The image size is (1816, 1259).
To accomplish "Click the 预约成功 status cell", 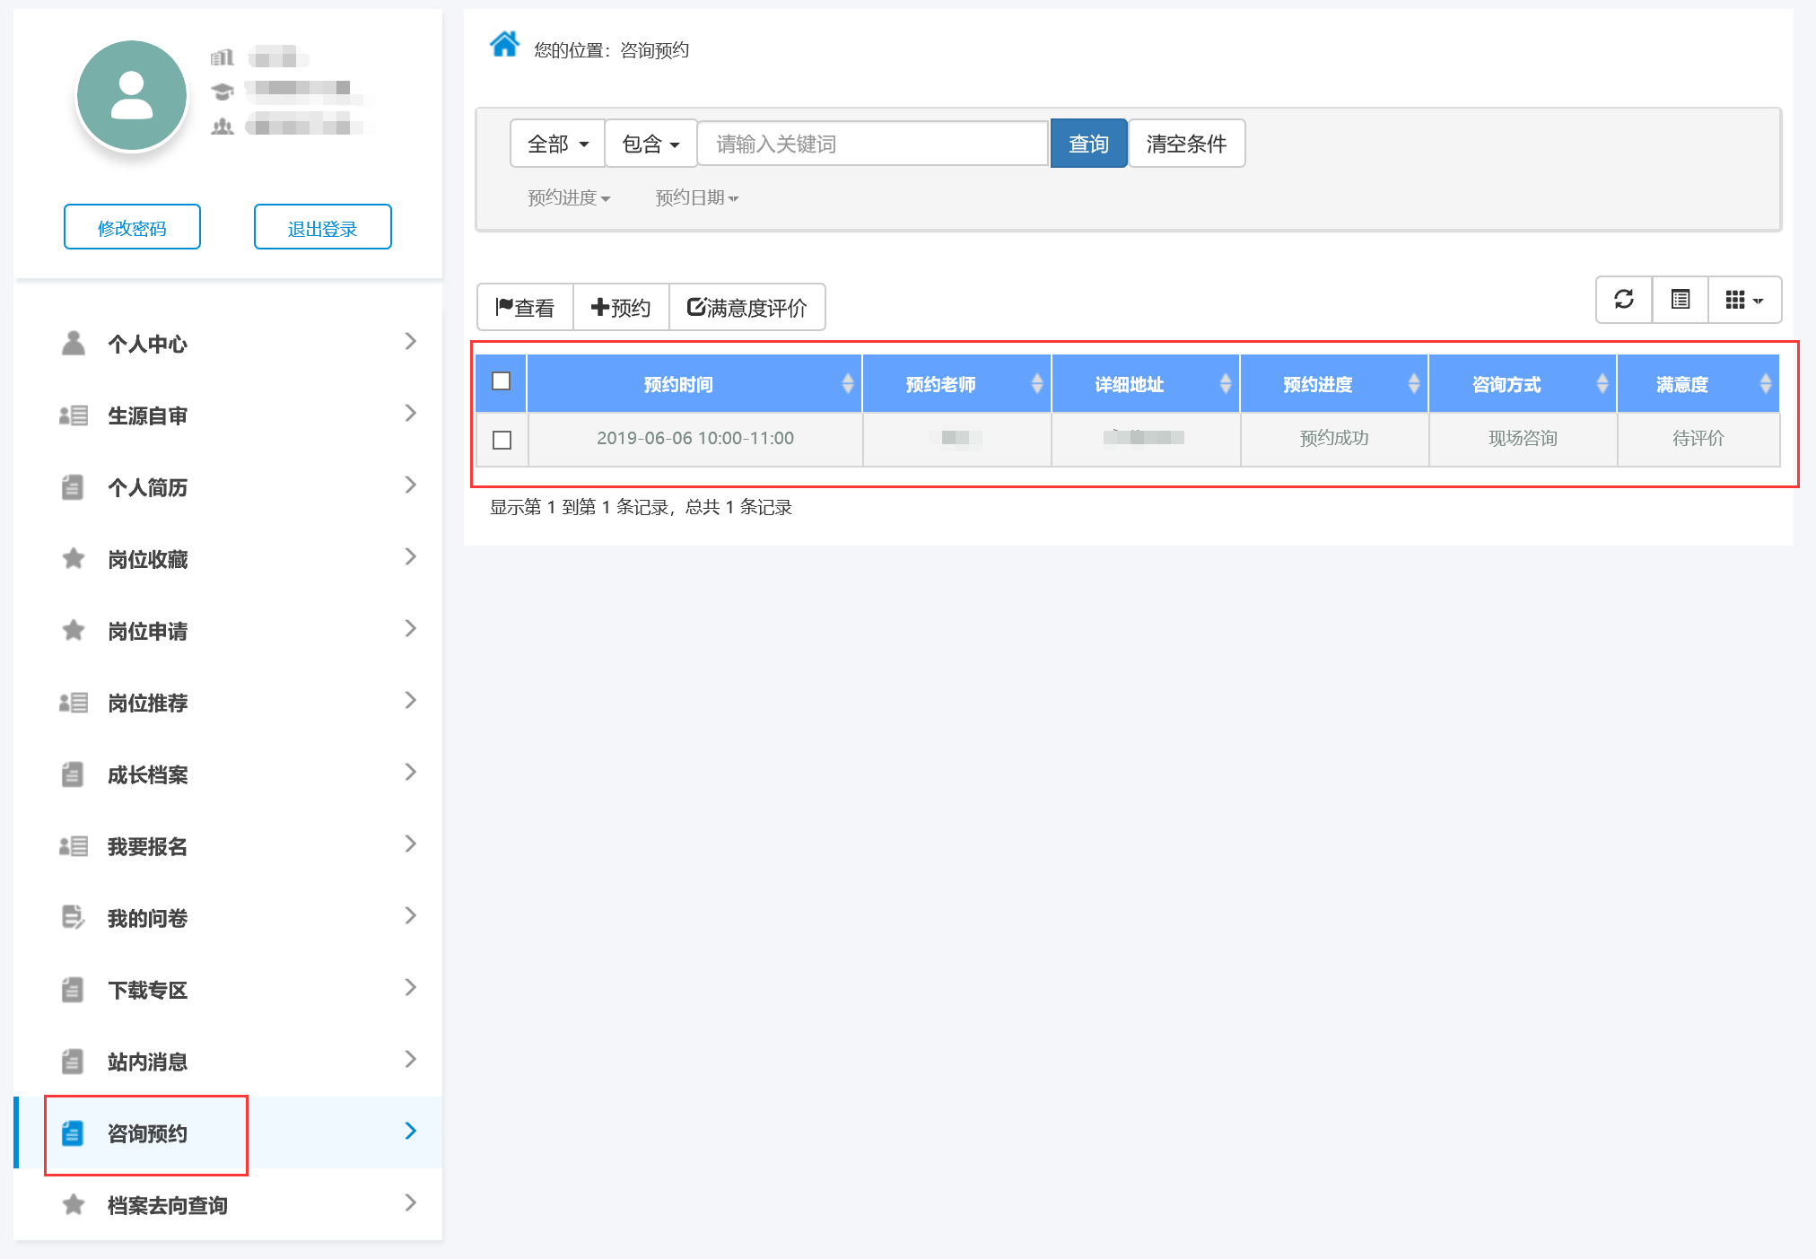I will click(x=1334, y=439).
